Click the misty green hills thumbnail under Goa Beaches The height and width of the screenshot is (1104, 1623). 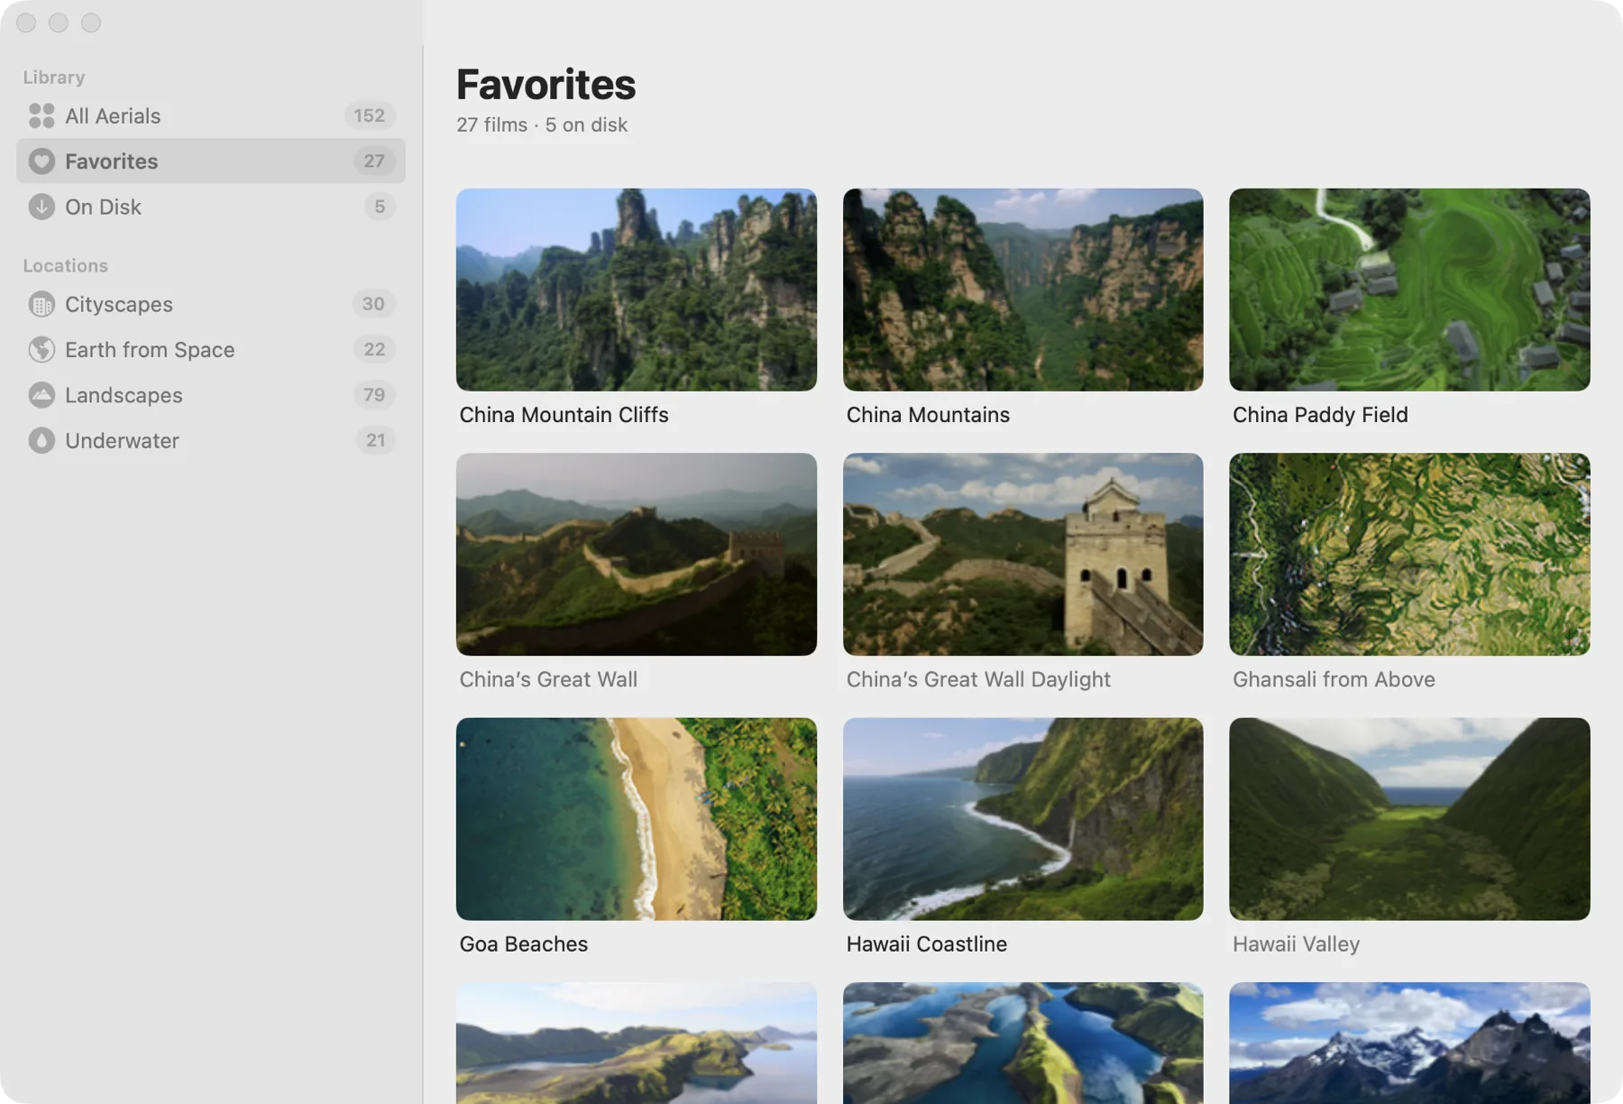(x=637, y=1043)
